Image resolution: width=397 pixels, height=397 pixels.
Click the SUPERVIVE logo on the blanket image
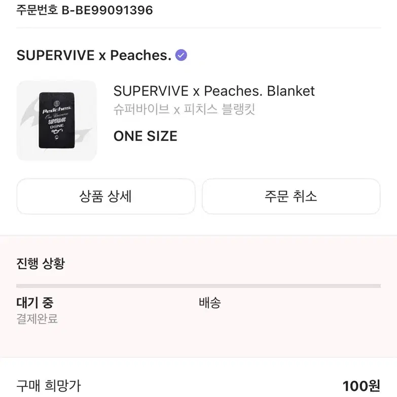(57, 121)
